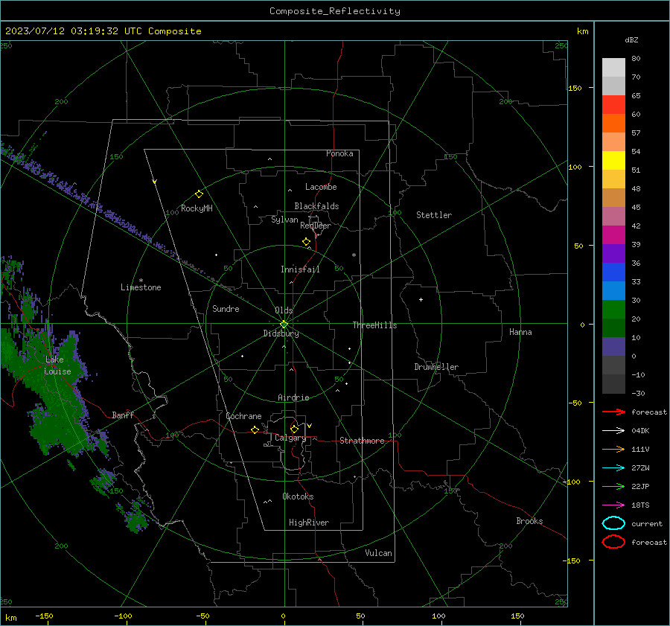
Task: Click the Calgary city label
Action: click(x=290, y=438)
